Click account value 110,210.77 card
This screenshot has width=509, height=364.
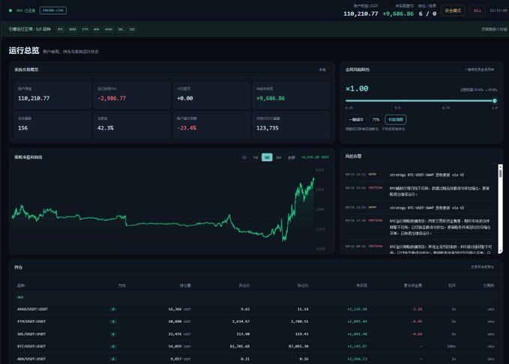coord(52,94)
